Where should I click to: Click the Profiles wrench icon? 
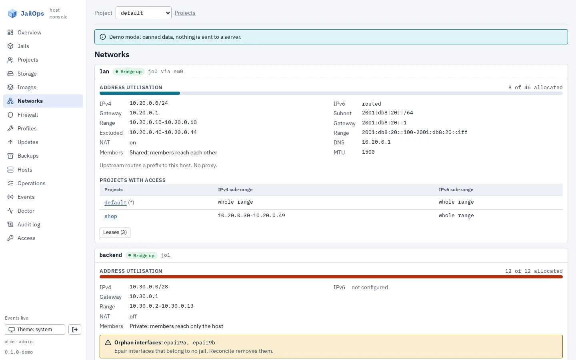10,128
